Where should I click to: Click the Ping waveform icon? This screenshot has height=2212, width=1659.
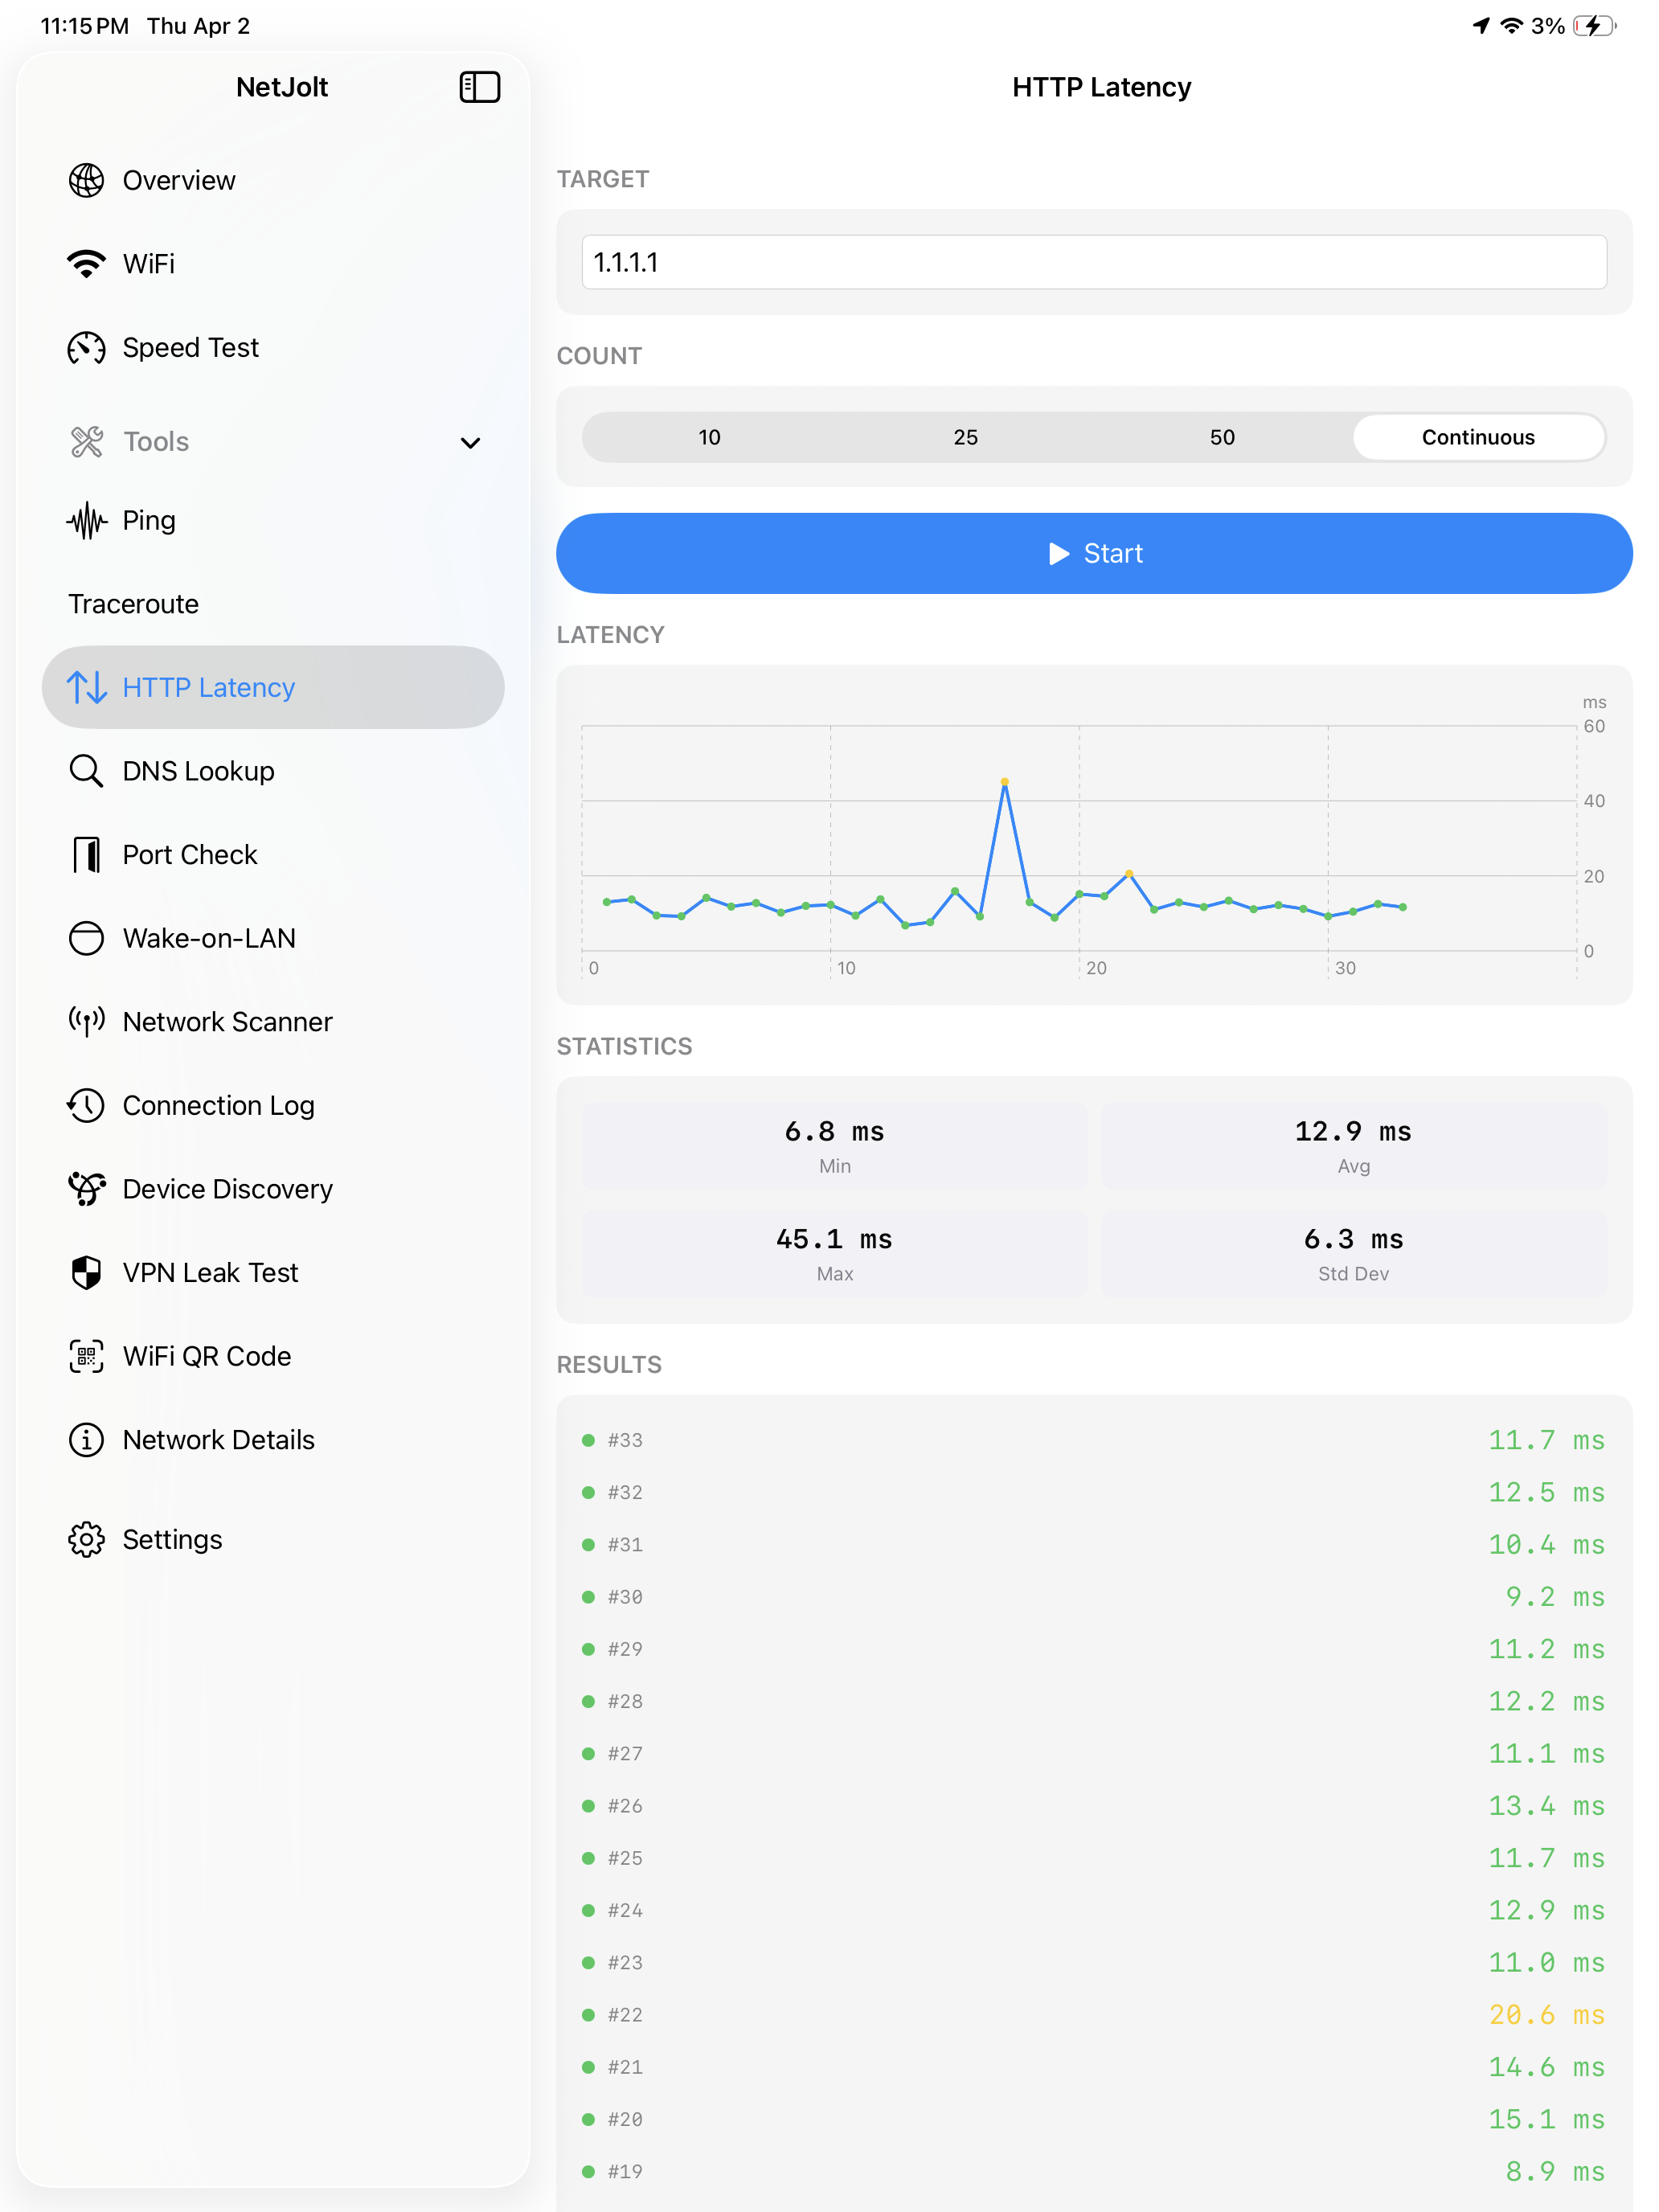click(86, 520)
